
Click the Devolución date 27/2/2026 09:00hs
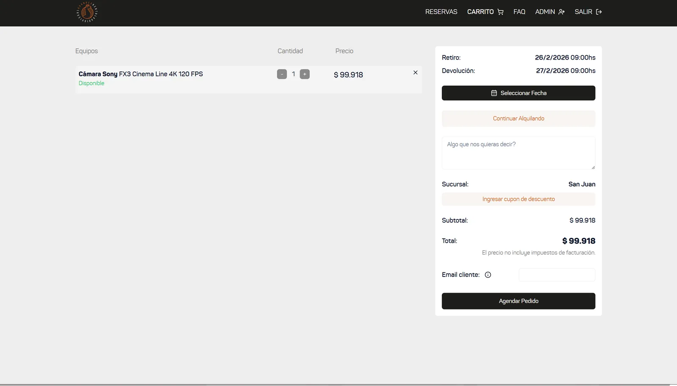(566, 71)
